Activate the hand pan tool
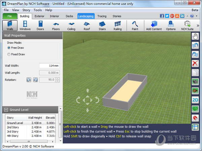This screenshot has height=151, width=202. tap(195, 36)
